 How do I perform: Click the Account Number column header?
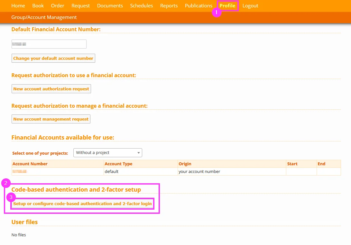coord(30,164)
